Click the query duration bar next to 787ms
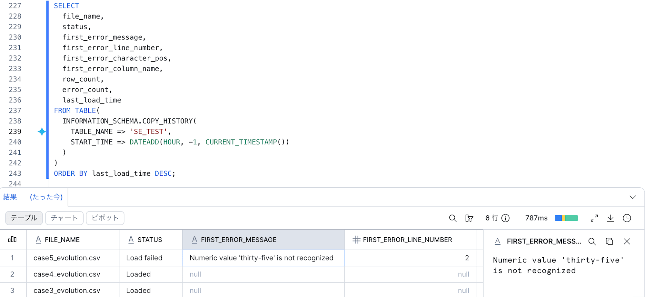Viewport: 645px width, 297px height. click(x=566, y=218)
